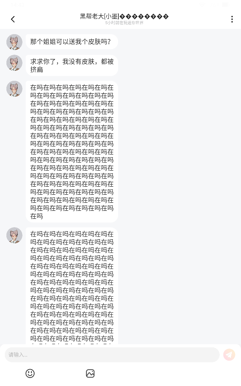Select the 求求你了，我没有皮肤 message bubble
This screenshot has width=241, height=386.
[72, 66]
